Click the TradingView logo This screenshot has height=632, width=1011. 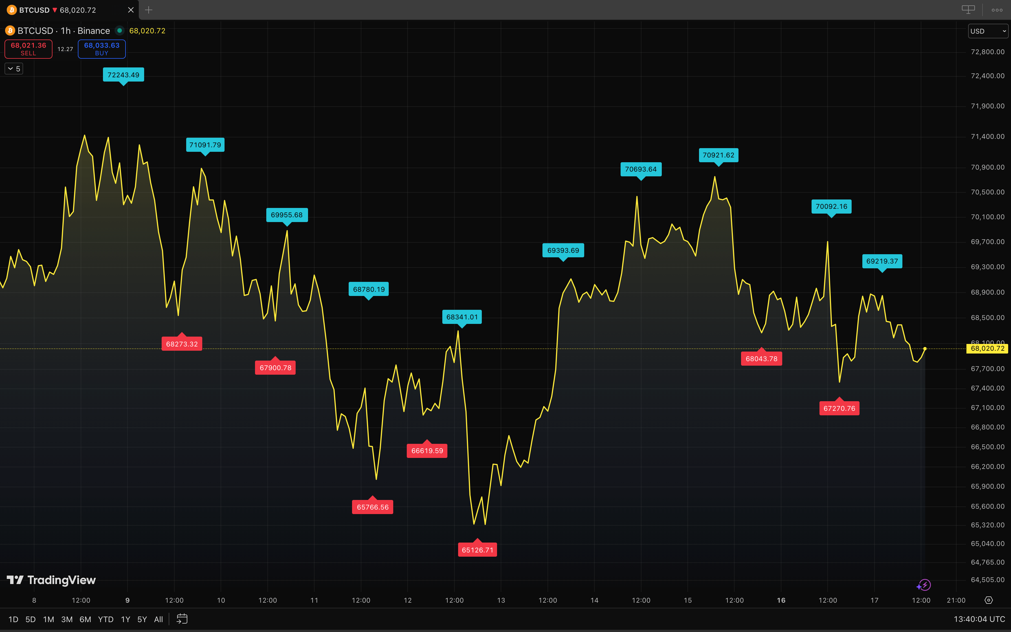point(51,580)
